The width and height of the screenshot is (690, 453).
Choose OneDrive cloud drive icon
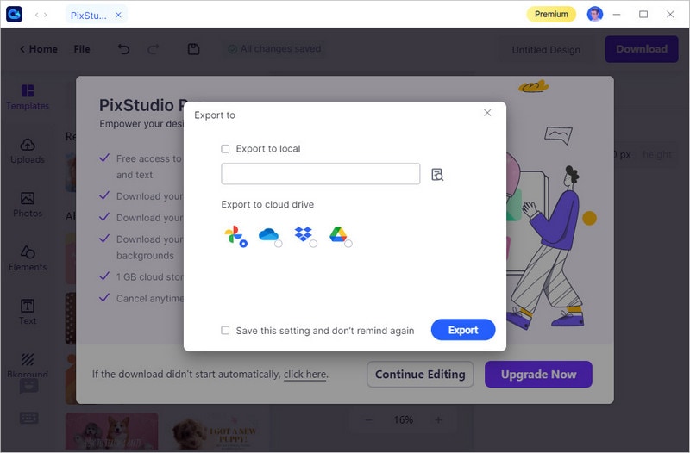tap(270, 235)
